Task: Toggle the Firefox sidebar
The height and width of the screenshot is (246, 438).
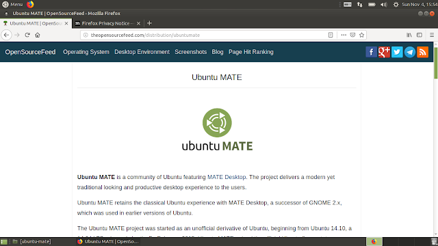Action: coord(420,35)
